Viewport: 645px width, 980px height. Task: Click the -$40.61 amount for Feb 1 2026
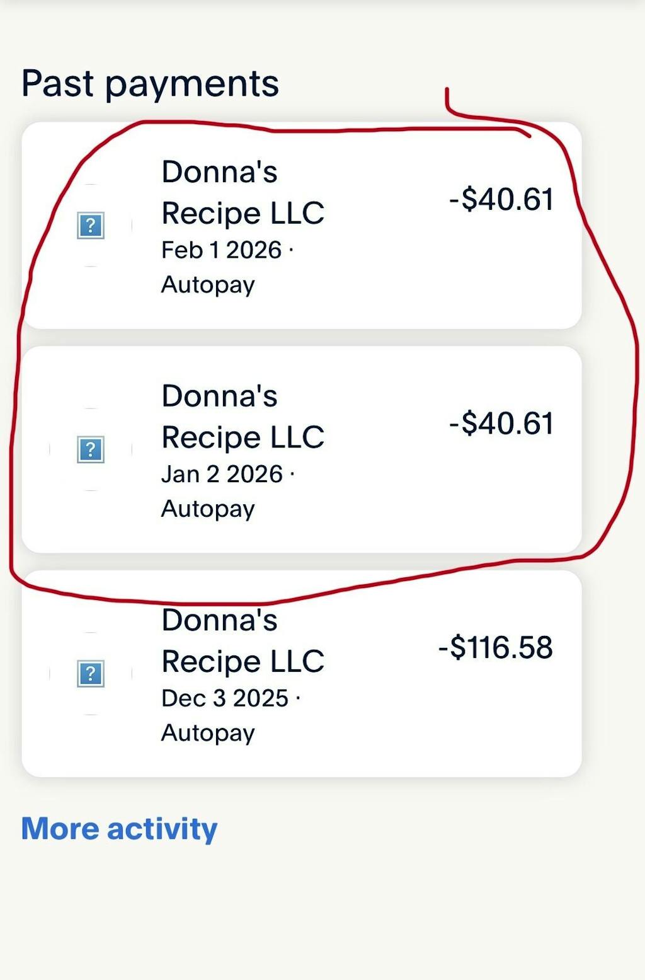[501, 200]
